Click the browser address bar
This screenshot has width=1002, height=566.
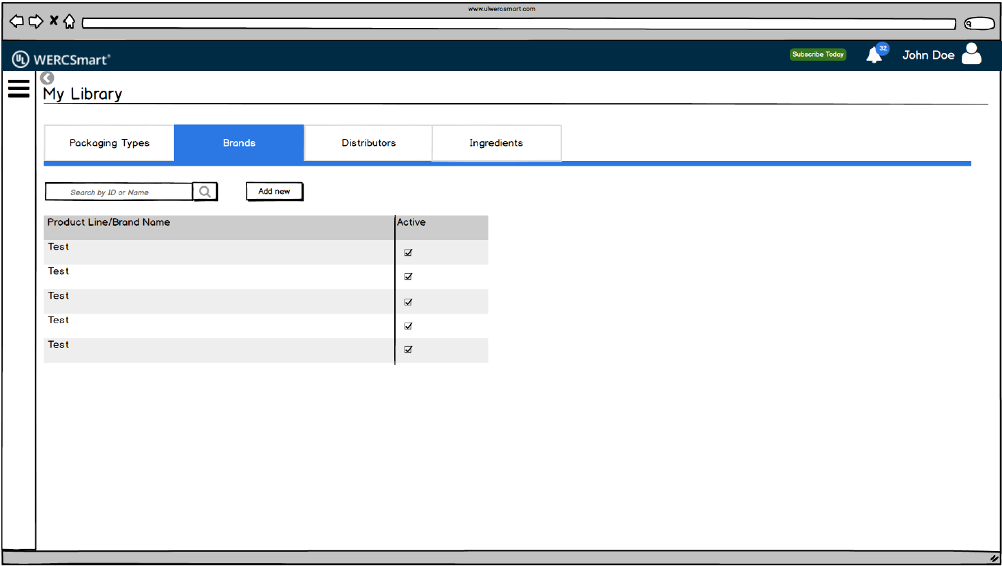[518, 24]
